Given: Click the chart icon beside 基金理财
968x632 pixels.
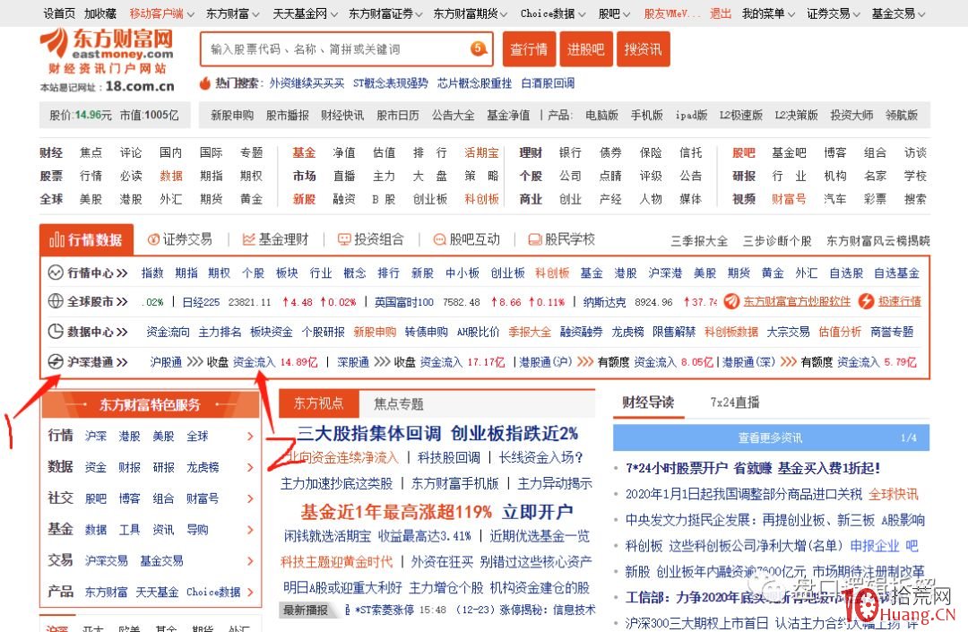Looking at the screenshot, I should (248, 239).
